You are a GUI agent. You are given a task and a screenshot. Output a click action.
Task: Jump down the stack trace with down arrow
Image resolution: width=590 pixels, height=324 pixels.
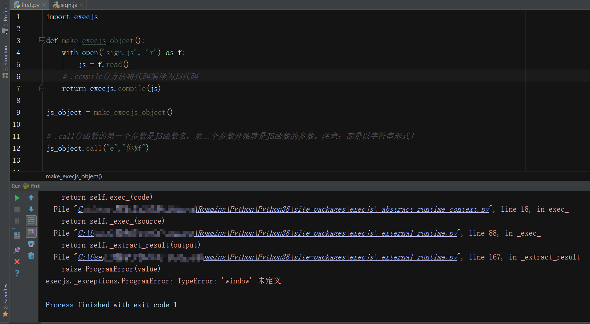31,209
